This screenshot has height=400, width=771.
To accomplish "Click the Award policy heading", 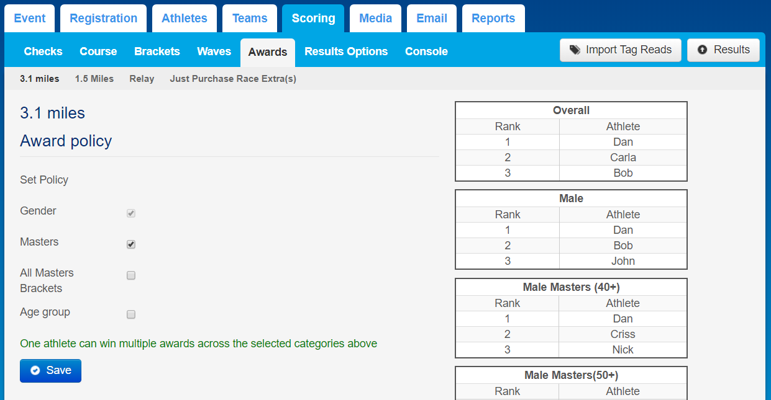I will (66, 141).
